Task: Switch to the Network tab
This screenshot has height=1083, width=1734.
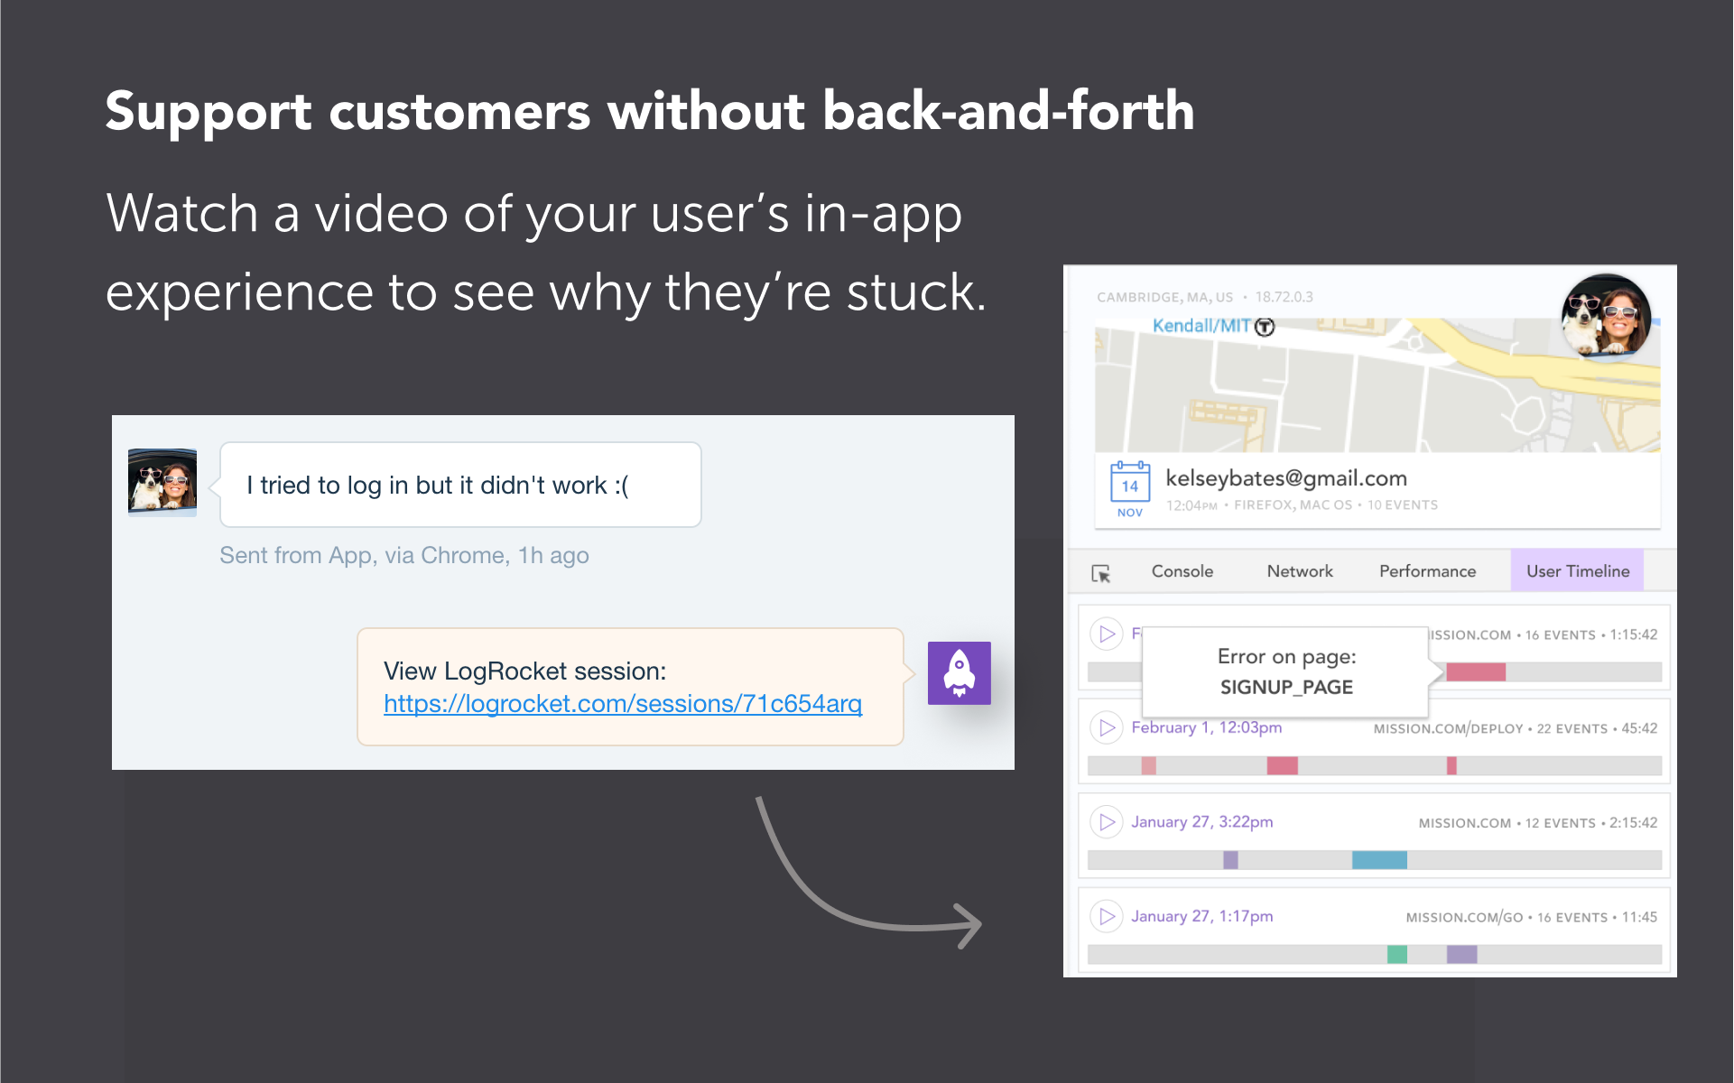Action: pos(1299,571)
